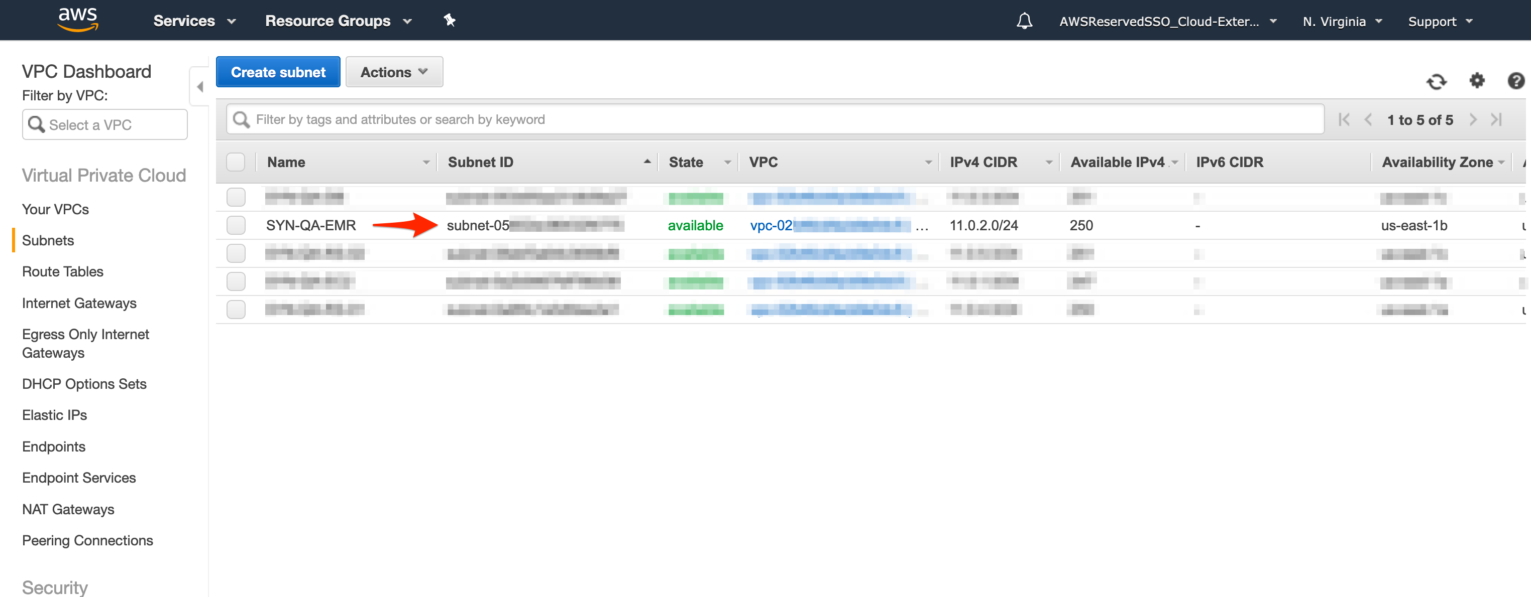Collapse the left navigation sidebar arrow

200,87
